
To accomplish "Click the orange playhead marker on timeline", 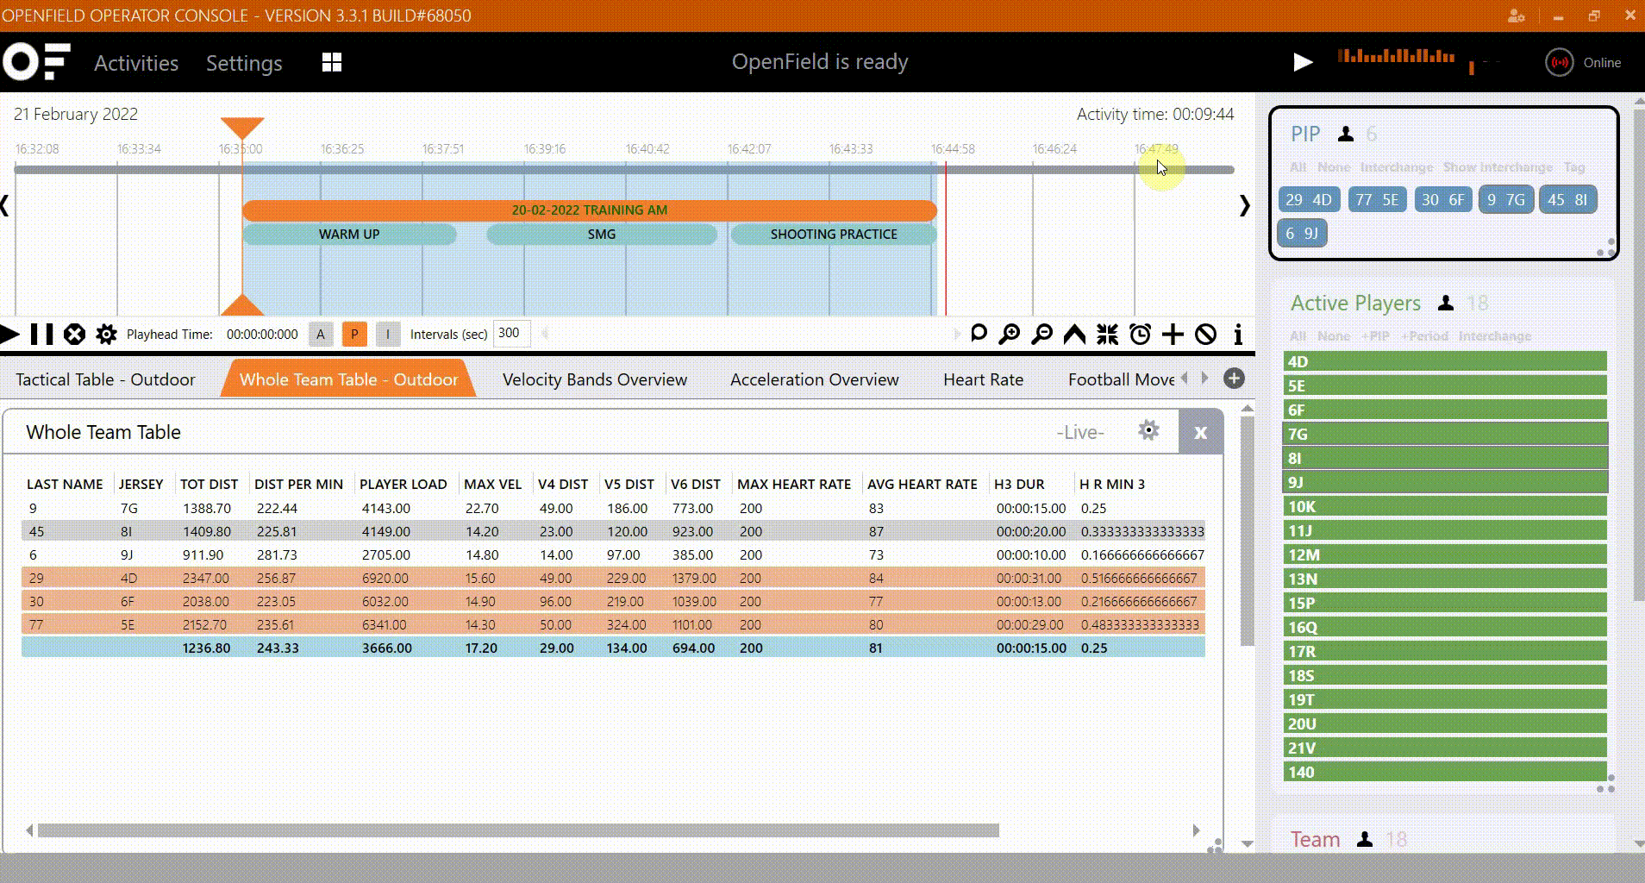I will [242, 128].
